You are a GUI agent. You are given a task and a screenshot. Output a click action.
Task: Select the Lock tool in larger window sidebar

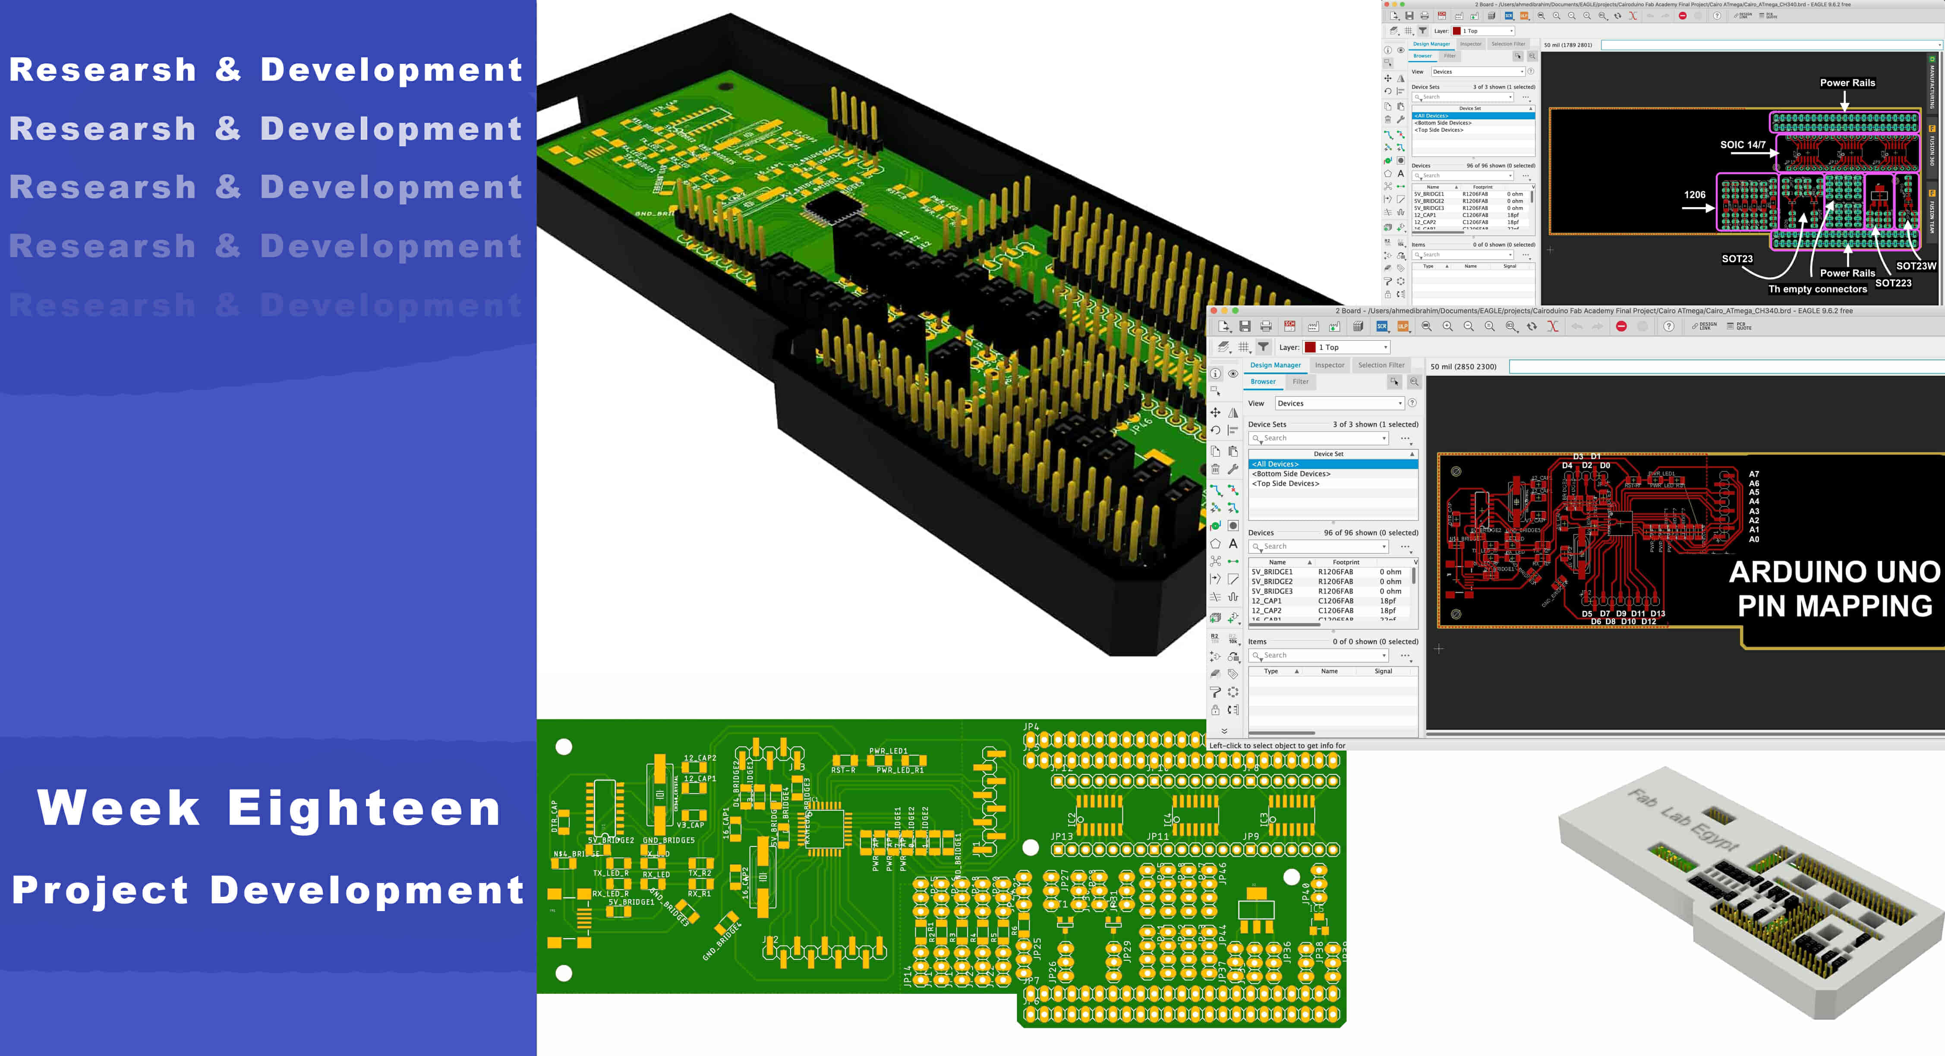coord(1216,710)
